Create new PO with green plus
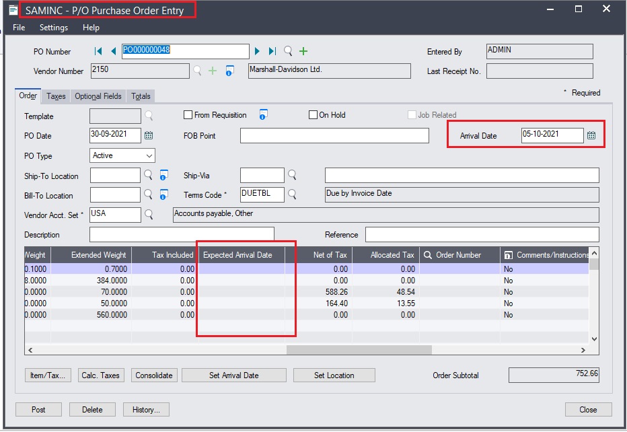 click(x=303, y=50)
